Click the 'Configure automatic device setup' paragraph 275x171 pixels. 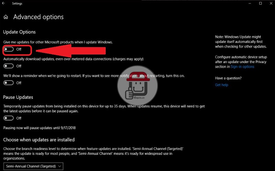(241, 62)
